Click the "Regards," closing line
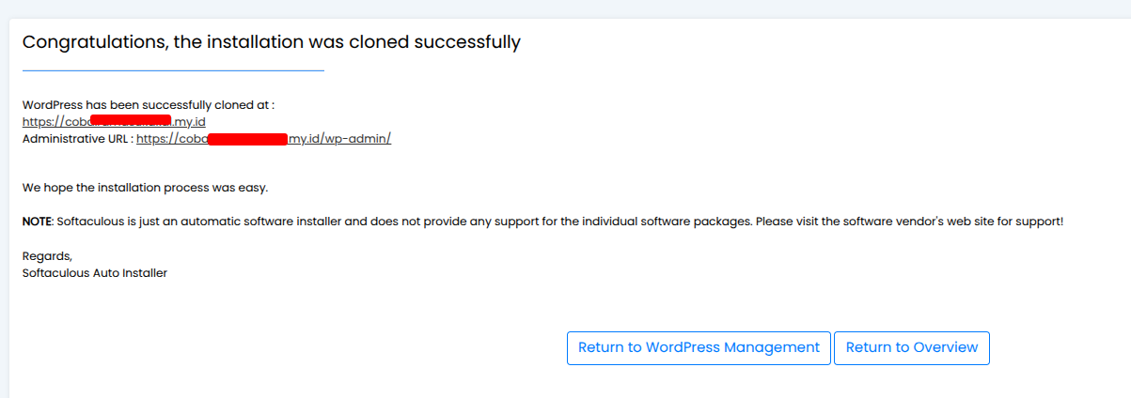Screen dimensions: 1131x398 tap(47, 255)
